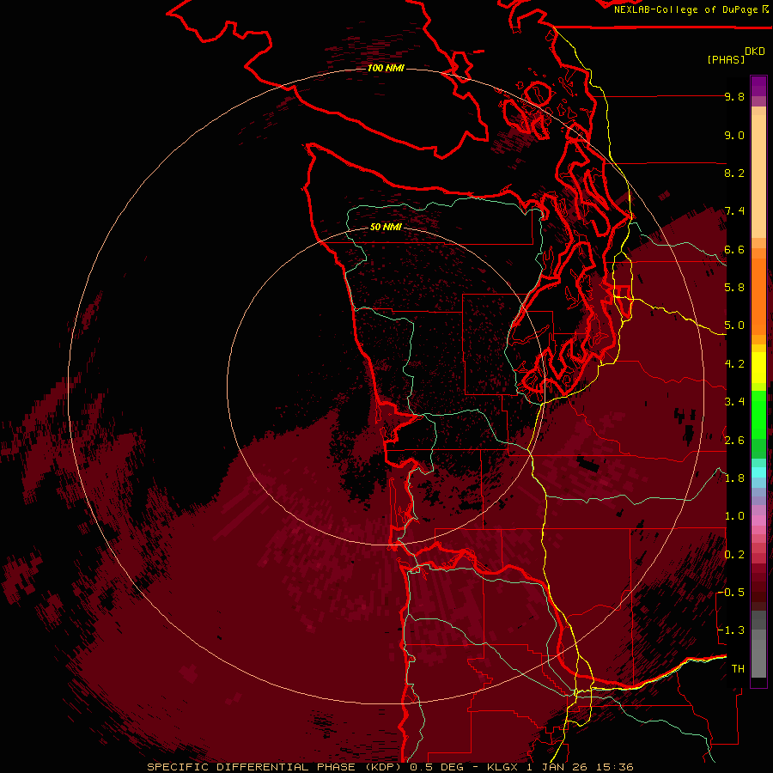The height and width of the screenshot is (773, 773).
Task: Pick the peach band of the color bar
Action: pyautogui.click(x=758, y=176)
